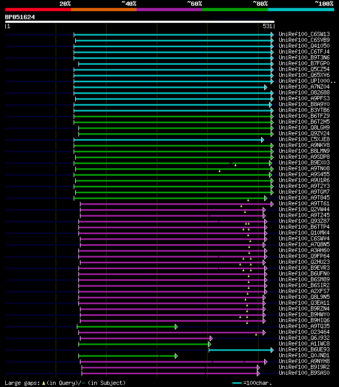Image resolution: width=339 pixels, height=387 pixels.
Task: Select the UniRef100_A9NKV8 label
Action: (x=304, y=145)
